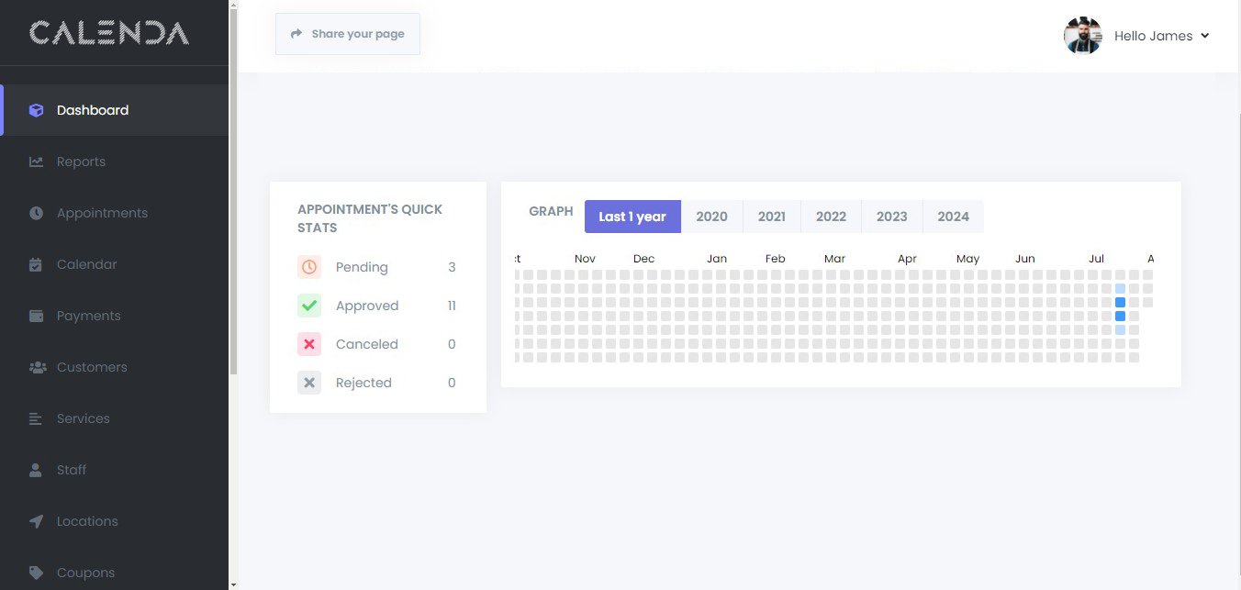Image resolution: width=1241 pixels, height=590 pixels.
Task: Click the Dashboard cube icon
Action: click(x=37, y=110)
